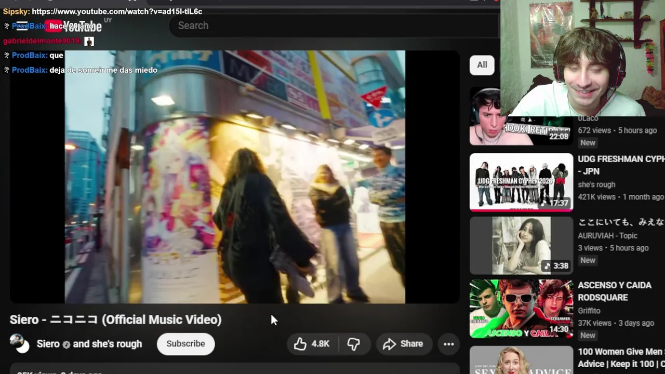Image resolution: width=665 pixels, height=374 pixels.
Task: Open the Sex Advice video thumbnail
Action: pyautogui.click(x=521, y=360)
